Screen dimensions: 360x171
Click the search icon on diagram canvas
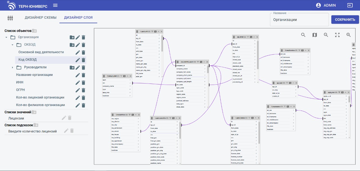point(303,35)
